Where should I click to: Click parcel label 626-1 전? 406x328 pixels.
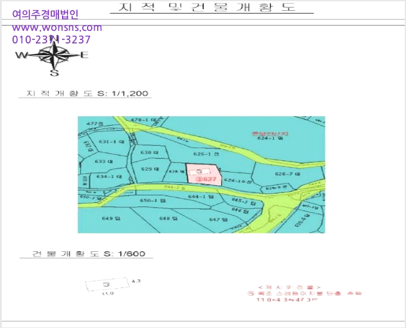[x=206, y=154]
